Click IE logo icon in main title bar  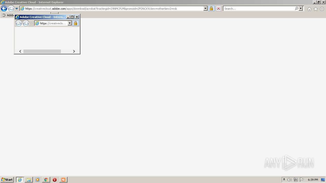[3, 2]
